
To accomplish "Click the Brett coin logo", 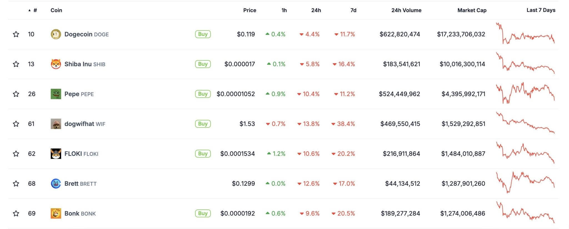I will 56,184.
